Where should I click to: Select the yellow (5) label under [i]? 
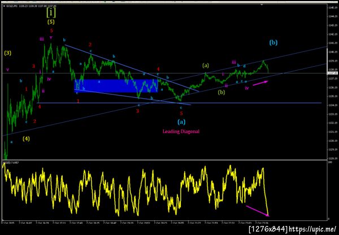(51, 22)
